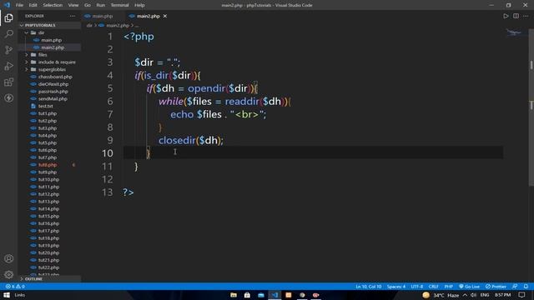Change encoding via UTF-8 indicator

pyautogui.click(x=417, y=287)
